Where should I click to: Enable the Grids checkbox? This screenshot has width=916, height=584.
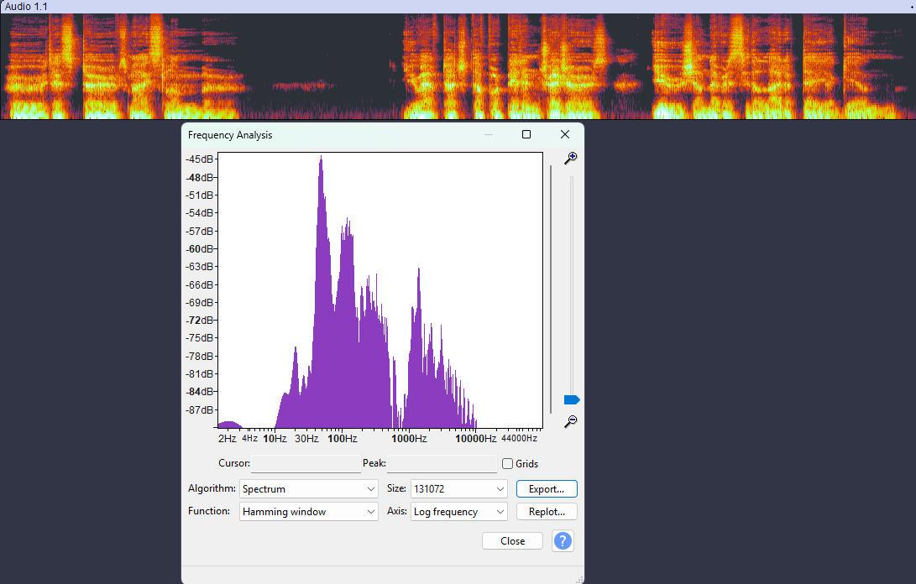(x=508, y=464)
